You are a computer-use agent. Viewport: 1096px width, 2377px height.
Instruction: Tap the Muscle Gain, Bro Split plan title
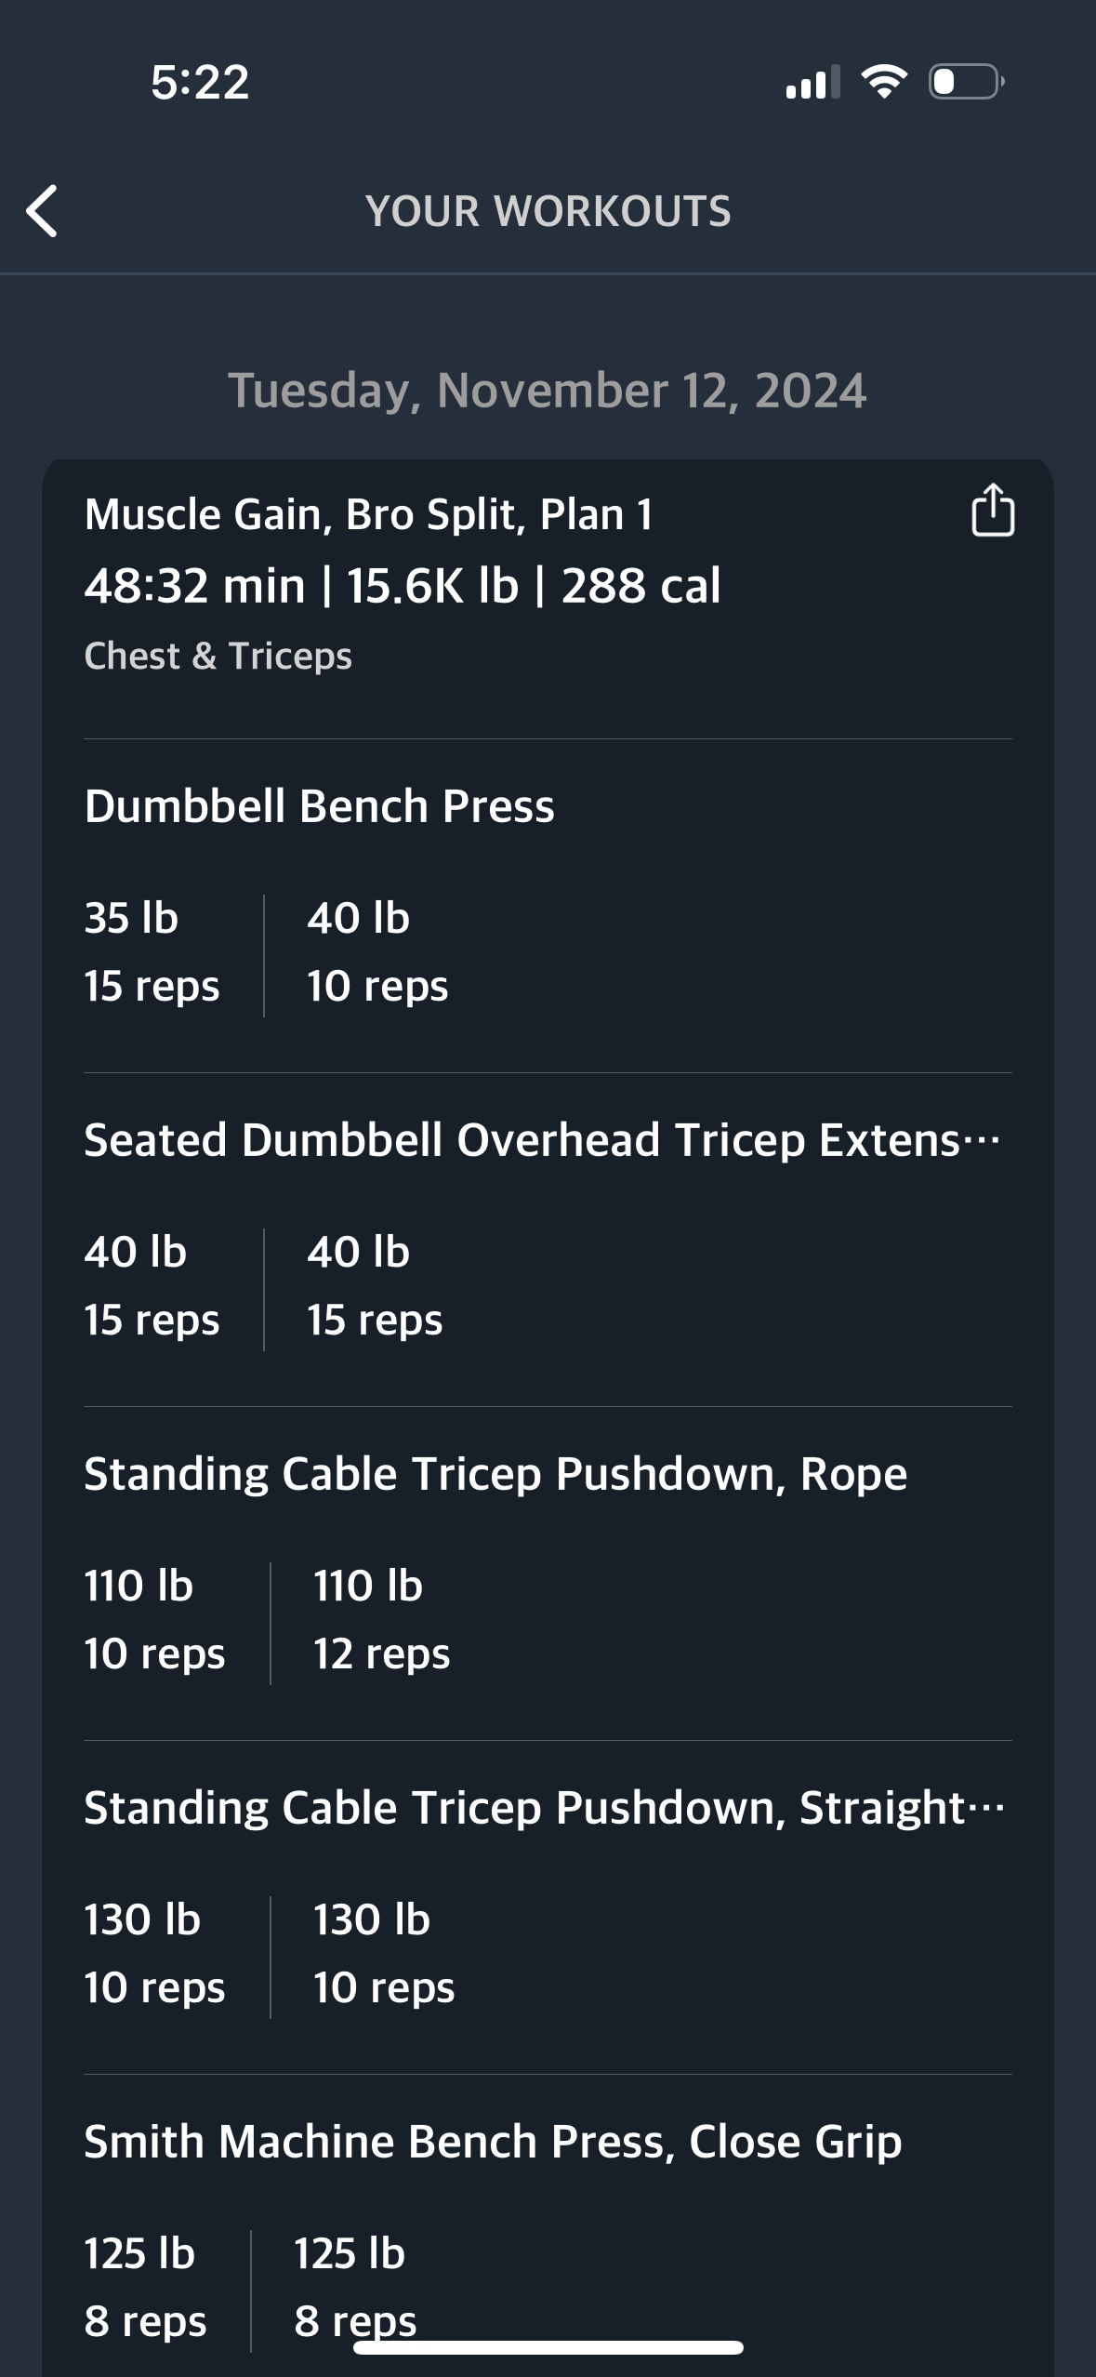click(x=368, y=515)
